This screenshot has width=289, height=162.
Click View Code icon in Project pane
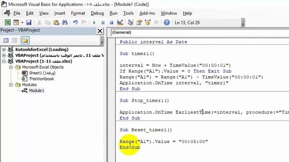[6, 40]
